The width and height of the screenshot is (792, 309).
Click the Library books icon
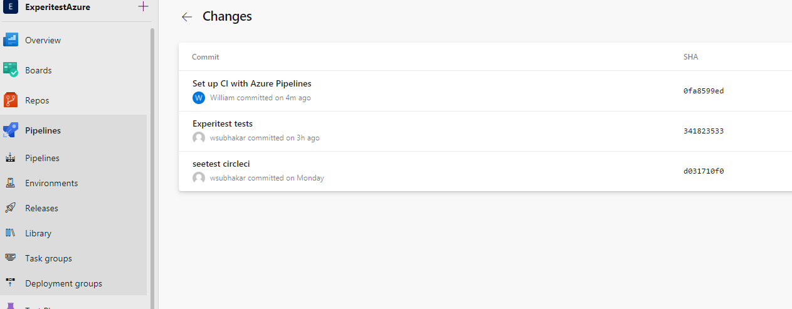coord(10,233)
